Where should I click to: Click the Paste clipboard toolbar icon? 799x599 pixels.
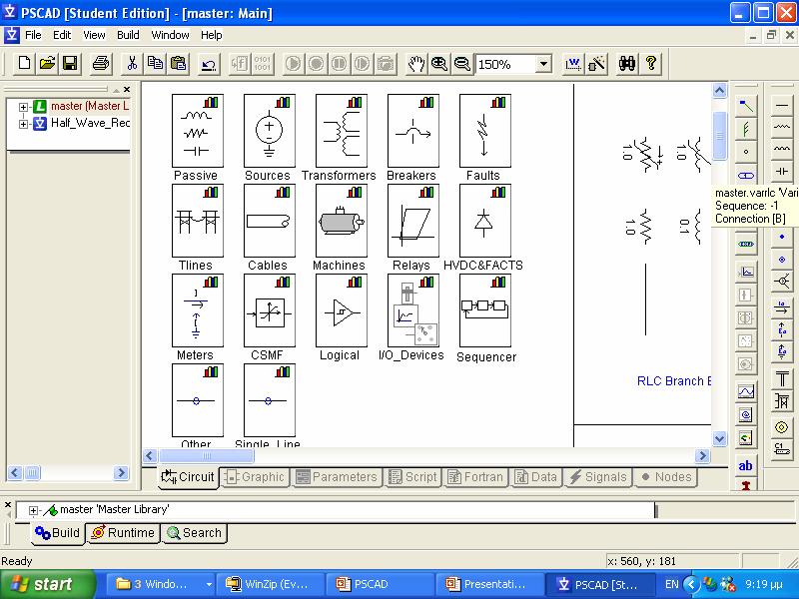[179, 64]
